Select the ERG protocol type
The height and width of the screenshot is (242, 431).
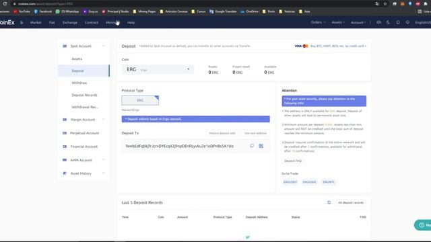point(140,100)
